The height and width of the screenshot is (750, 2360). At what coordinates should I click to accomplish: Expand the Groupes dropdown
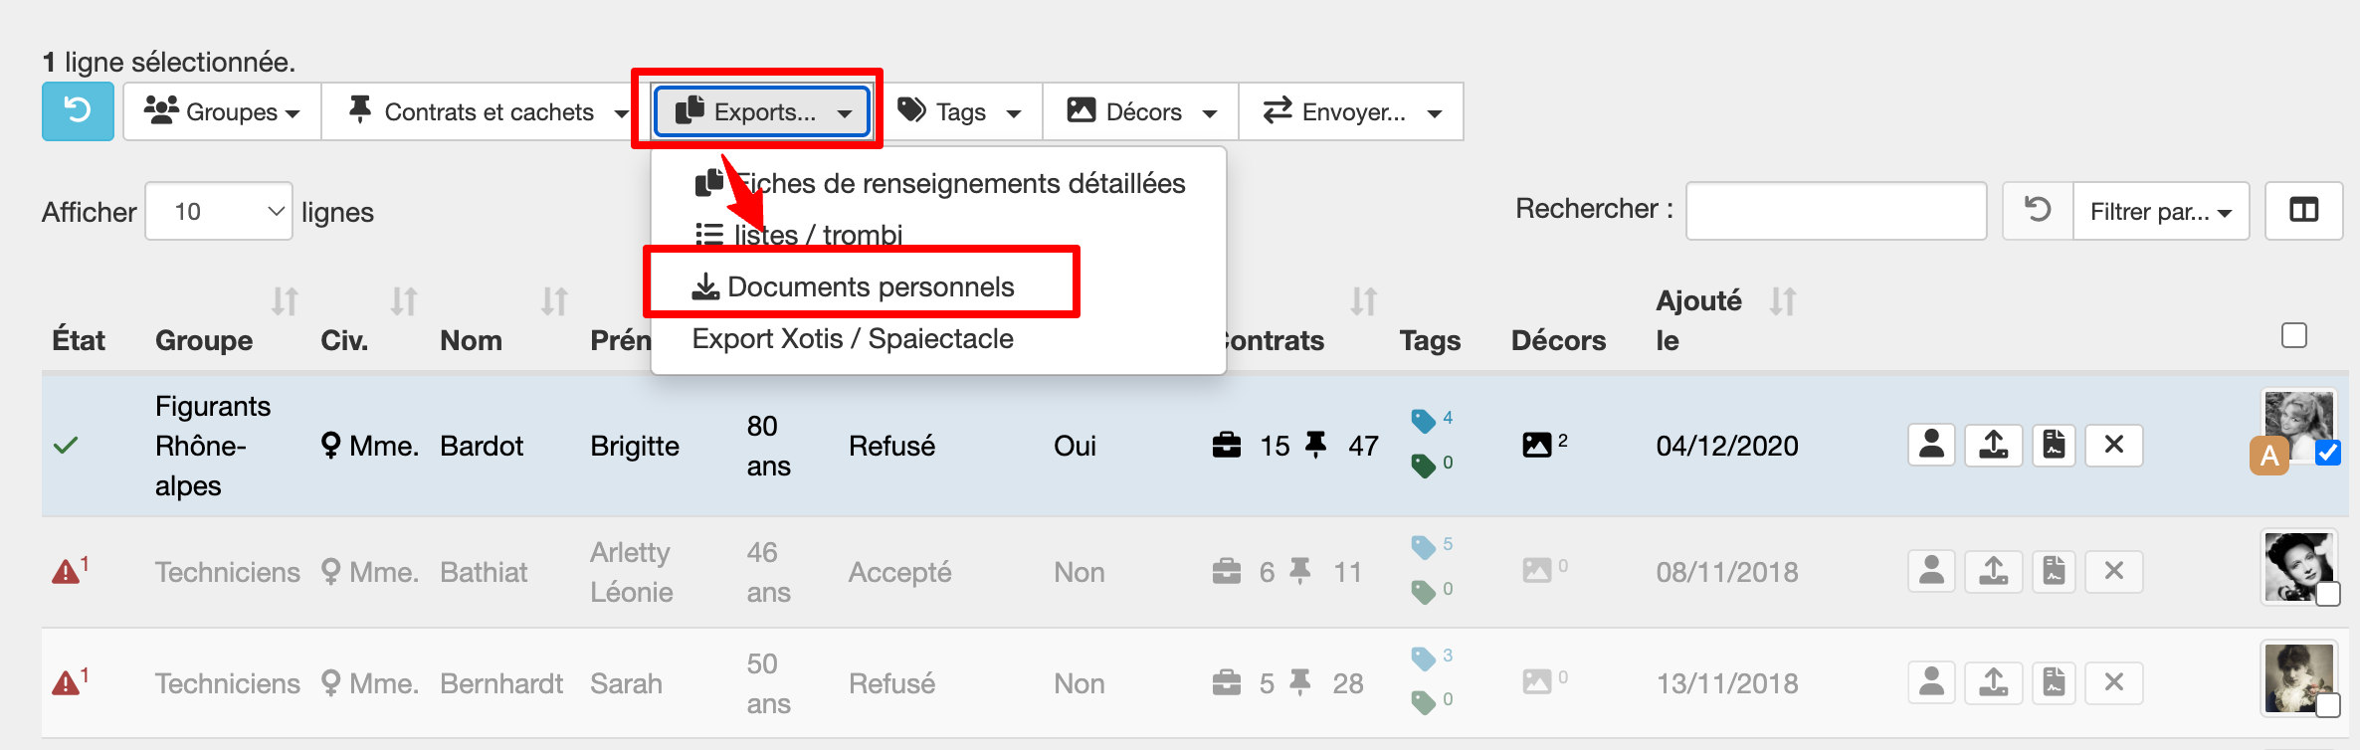point(222,111)
